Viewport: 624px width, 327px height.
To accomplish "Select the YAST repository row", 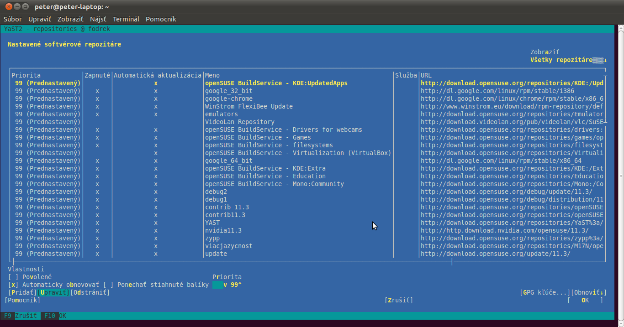I will click(x=307, y=223).
